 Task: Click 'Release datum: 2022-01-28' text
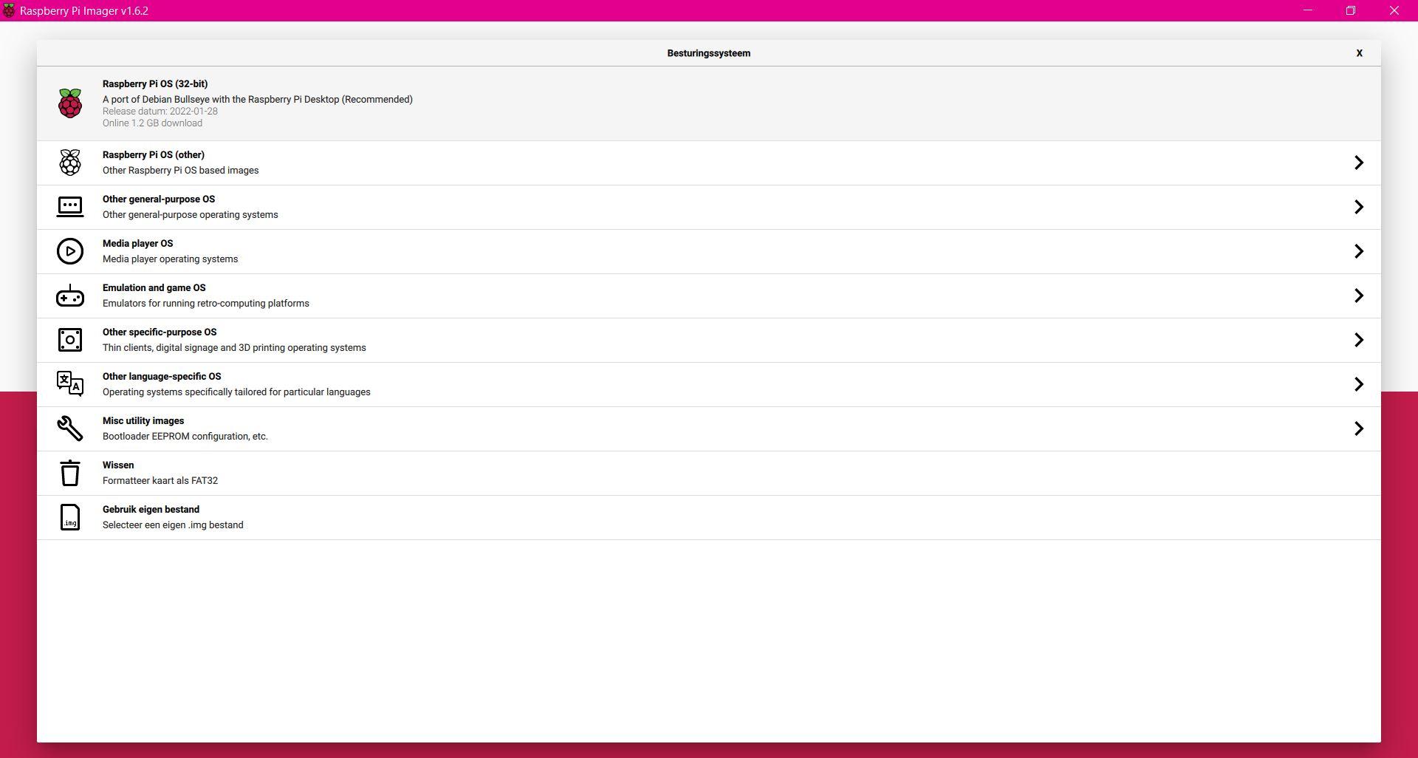[x=160, y=112]
